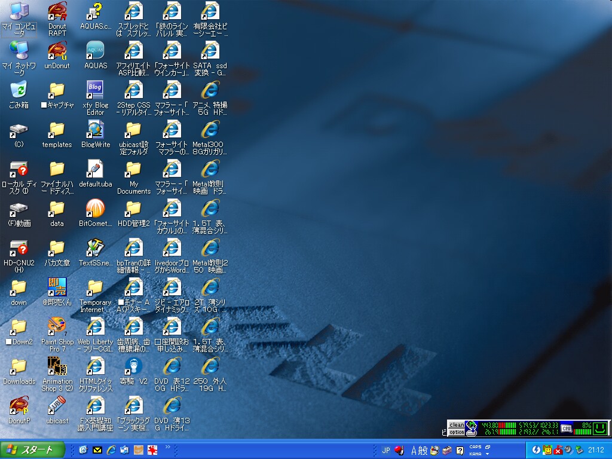
Task: Open the AQUAS.c... help file shortcut
Action: pyautogui.click(x=95, y=16)
